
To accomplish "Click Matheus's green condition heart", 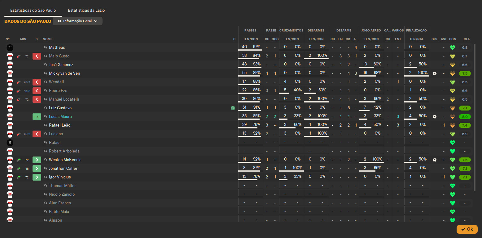I will click(x=453, y=48).
